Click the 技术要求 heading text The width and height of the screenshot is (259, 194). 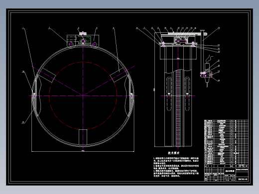coord(174,153)
